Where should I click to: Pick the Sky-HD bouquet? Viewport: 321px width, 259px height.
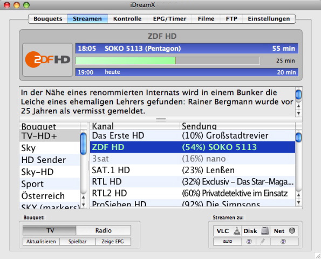50,172
